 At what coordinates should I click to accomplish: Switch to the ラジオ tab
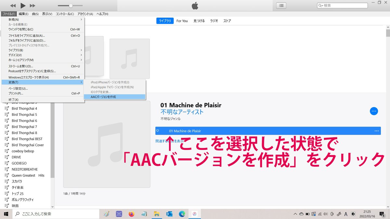pyautogui.click(x=214, y=21)
